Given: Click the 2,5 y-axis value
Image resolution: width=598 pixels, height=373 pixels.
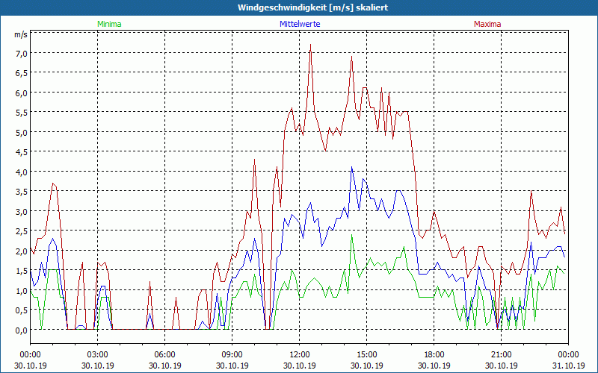Looking at the screenshot, I should pyautogui.click(x=21, y=231).
